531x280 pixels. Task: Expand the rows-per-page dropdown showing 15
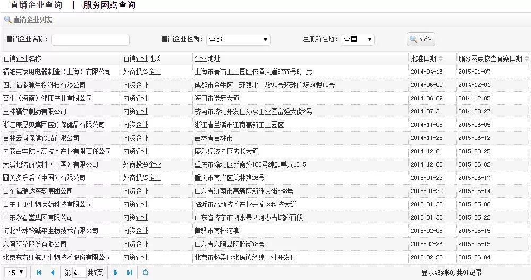pos(15,272)
